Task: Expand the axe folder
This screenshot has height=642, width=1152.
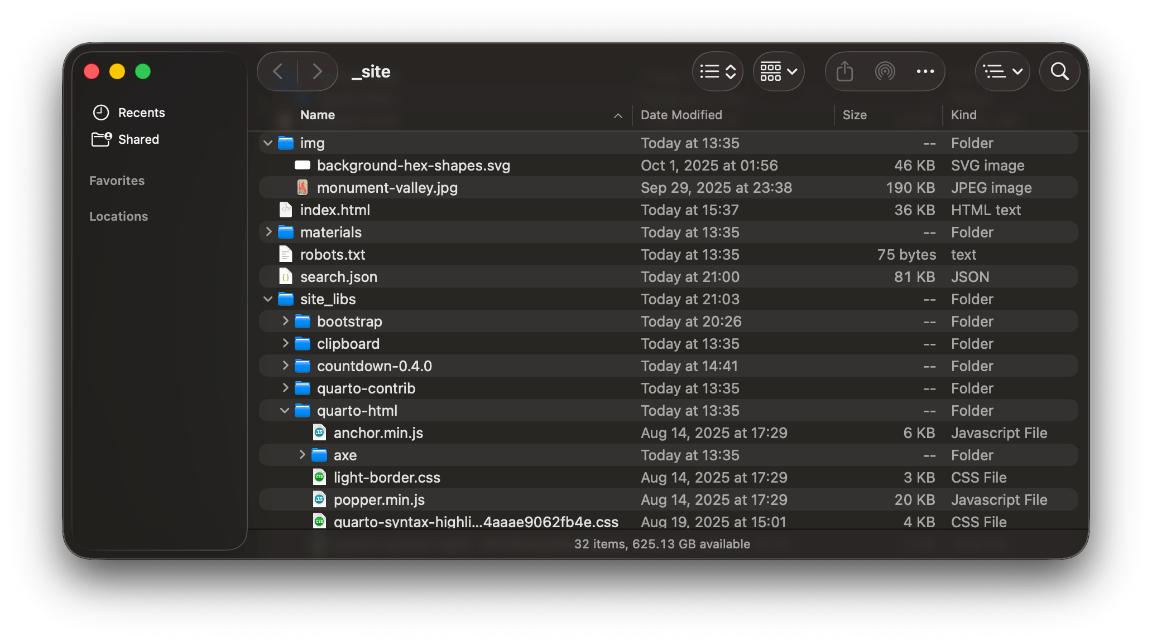Action: coord(302,455)
